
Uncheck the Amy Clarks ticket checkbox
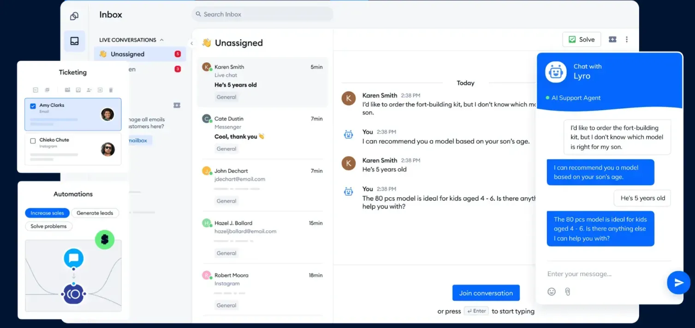pyautogui.click(x=33, y=106)
